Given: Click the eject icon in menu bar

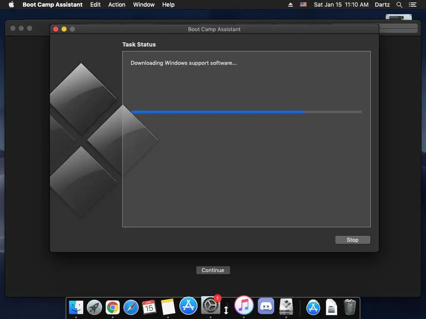Looking at the screenshot, I should tap(290, 5).
